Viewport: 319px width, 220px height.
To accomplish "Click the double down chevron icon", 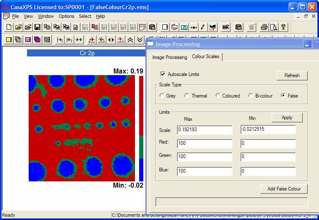I will (x=140, y=40).
